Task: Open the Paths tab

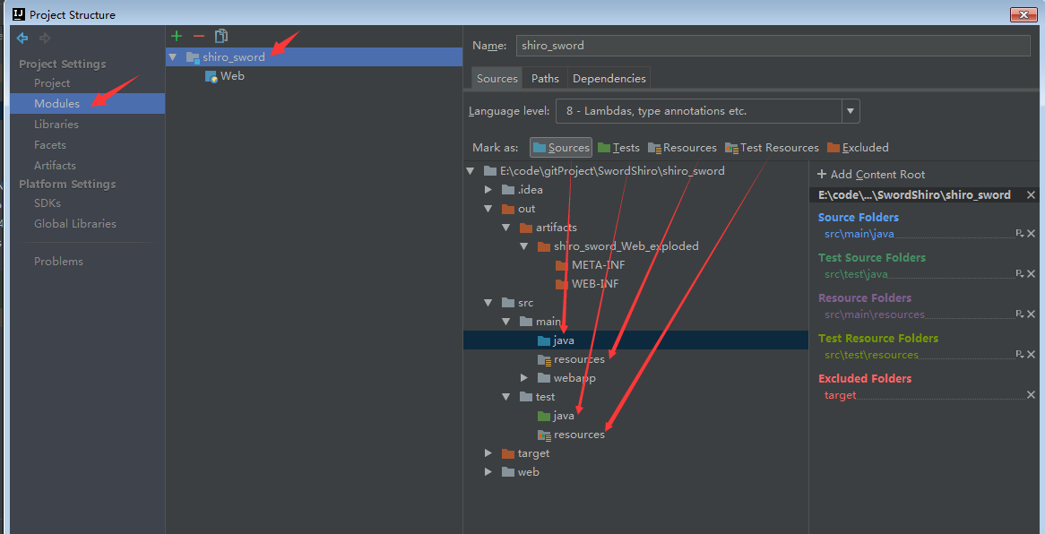Action: (x=545, y=79)
